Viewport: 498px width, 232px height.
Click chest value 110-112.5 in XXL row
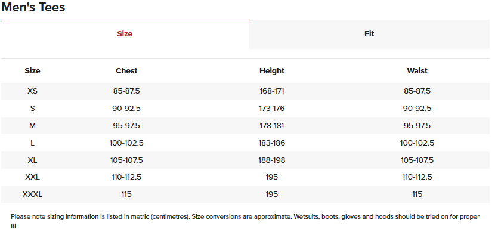coord(126,177)
